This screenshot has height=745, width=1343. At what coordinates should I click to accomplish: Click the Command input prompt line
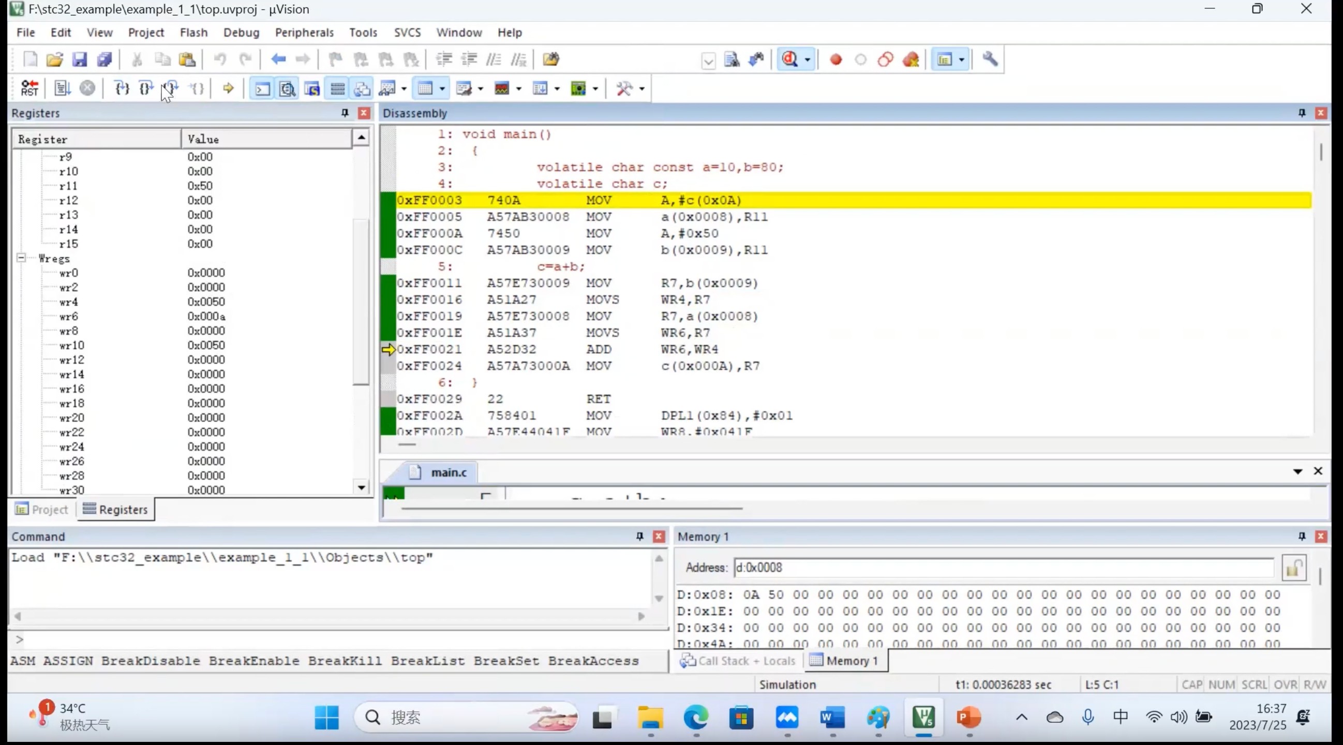tap(339, 639)
